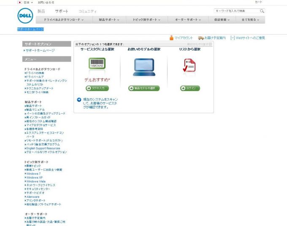287x226 pixels.
Task: Expand 製品サポート navigation bar dropdown
Action: 109,19
